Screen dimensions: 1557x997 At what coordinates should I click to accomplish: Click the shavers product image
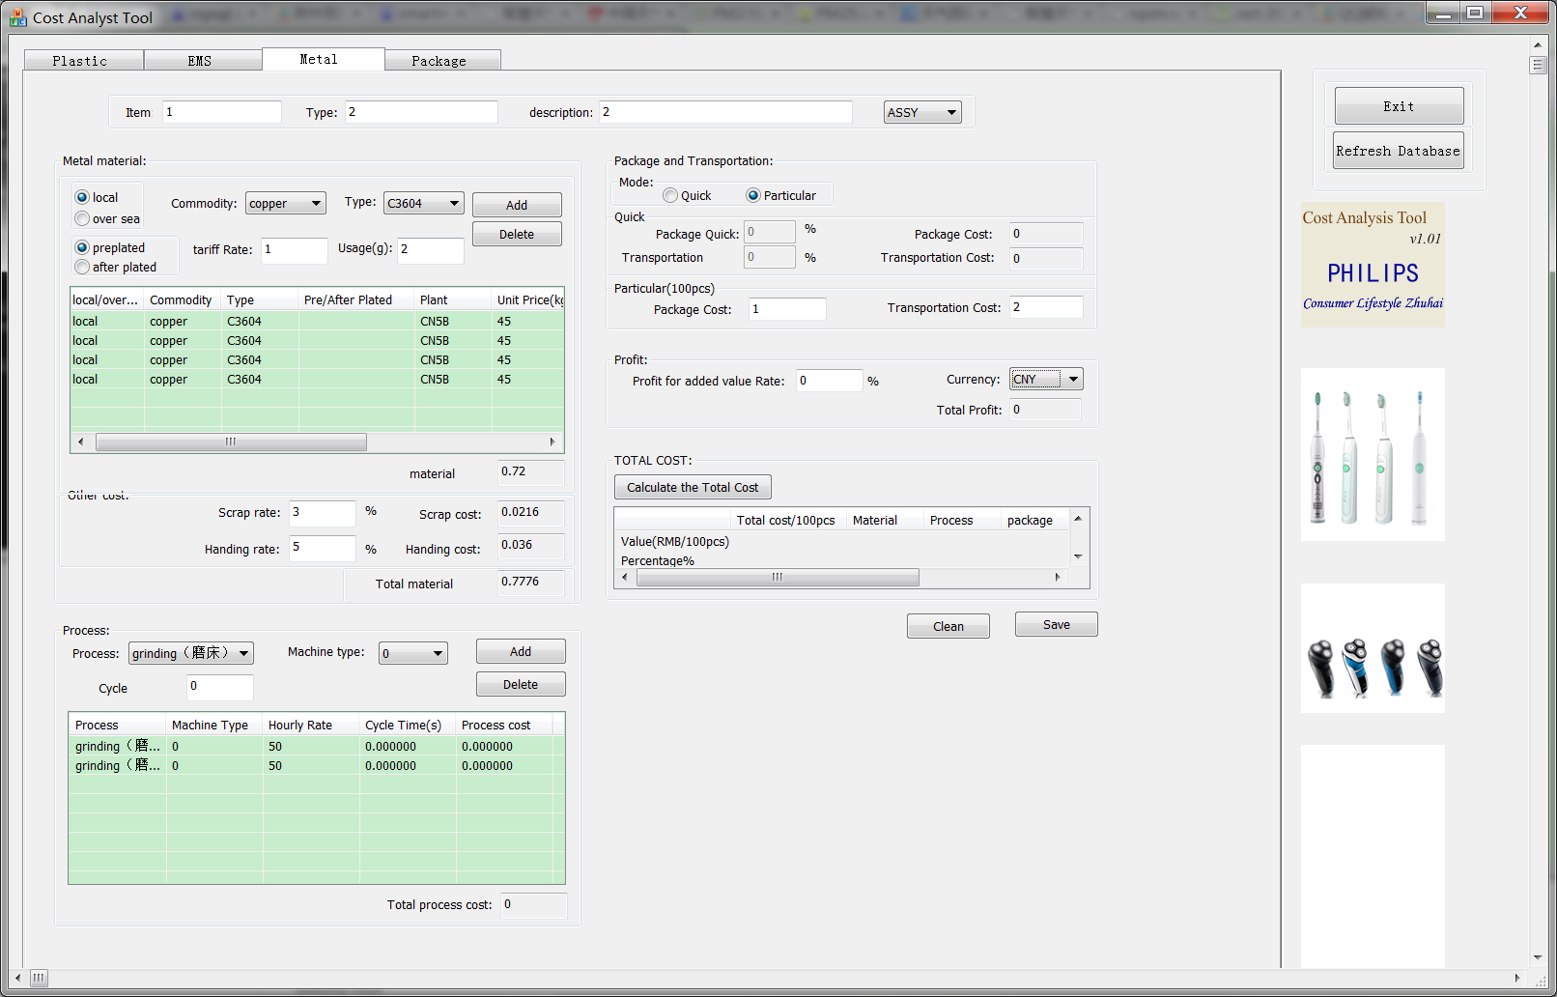click(x=1373, y=648)
